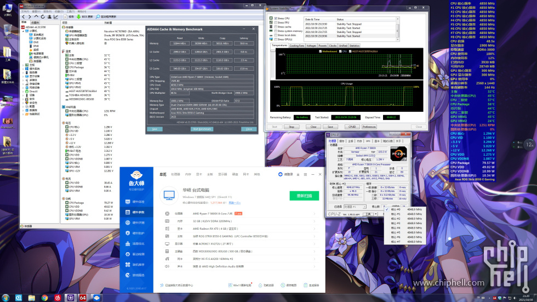Click the Windows Start button
537x302 pixels.
tap(5, 298)
